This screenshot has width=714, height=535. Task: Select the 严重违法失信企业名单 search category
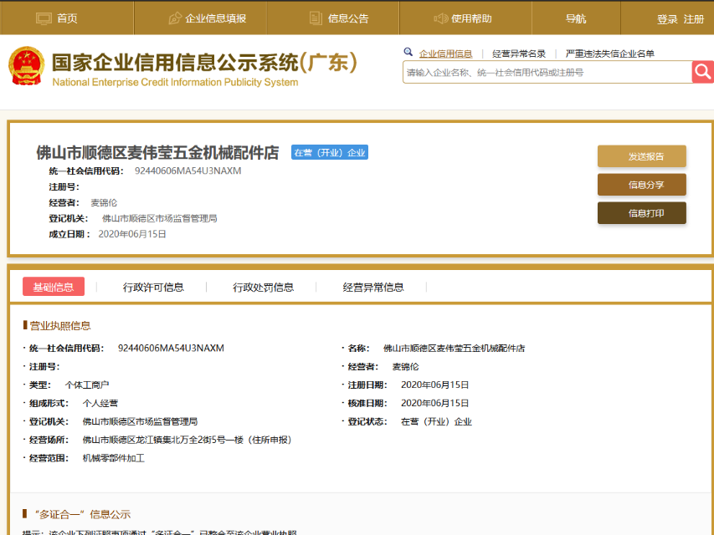pyautogui.click(x=609, y=53)
